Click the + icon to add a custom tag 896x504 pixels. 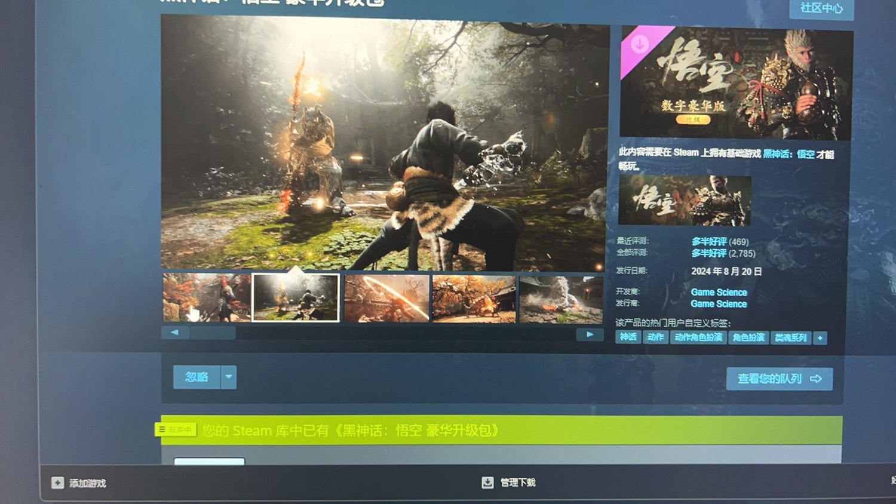pos(821,338)
